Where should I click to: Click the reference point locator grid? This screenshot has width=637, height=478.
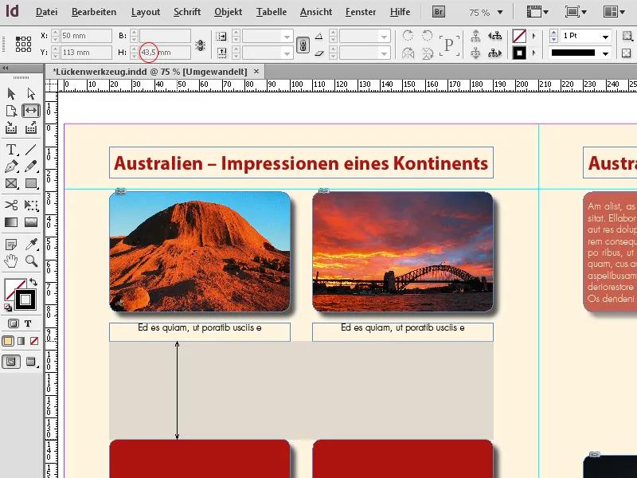click(x=23, y=44)
